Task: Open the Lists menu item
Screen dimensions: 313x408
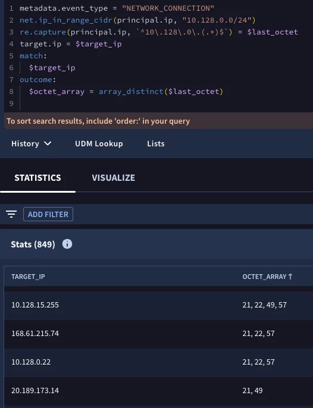Action: coord(156,144)
